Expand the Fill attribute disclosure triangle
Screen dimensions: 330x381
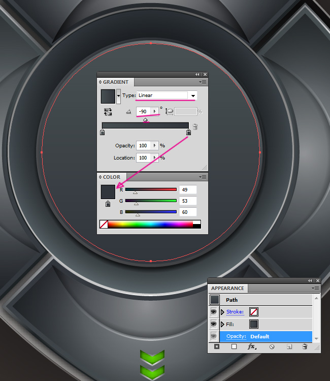(222, 324)
